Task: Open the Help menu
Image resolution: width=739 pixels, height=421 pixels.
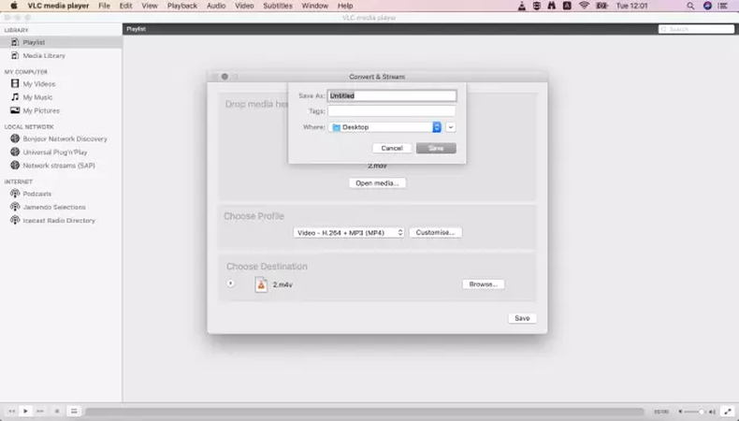Action: [345, 6]
